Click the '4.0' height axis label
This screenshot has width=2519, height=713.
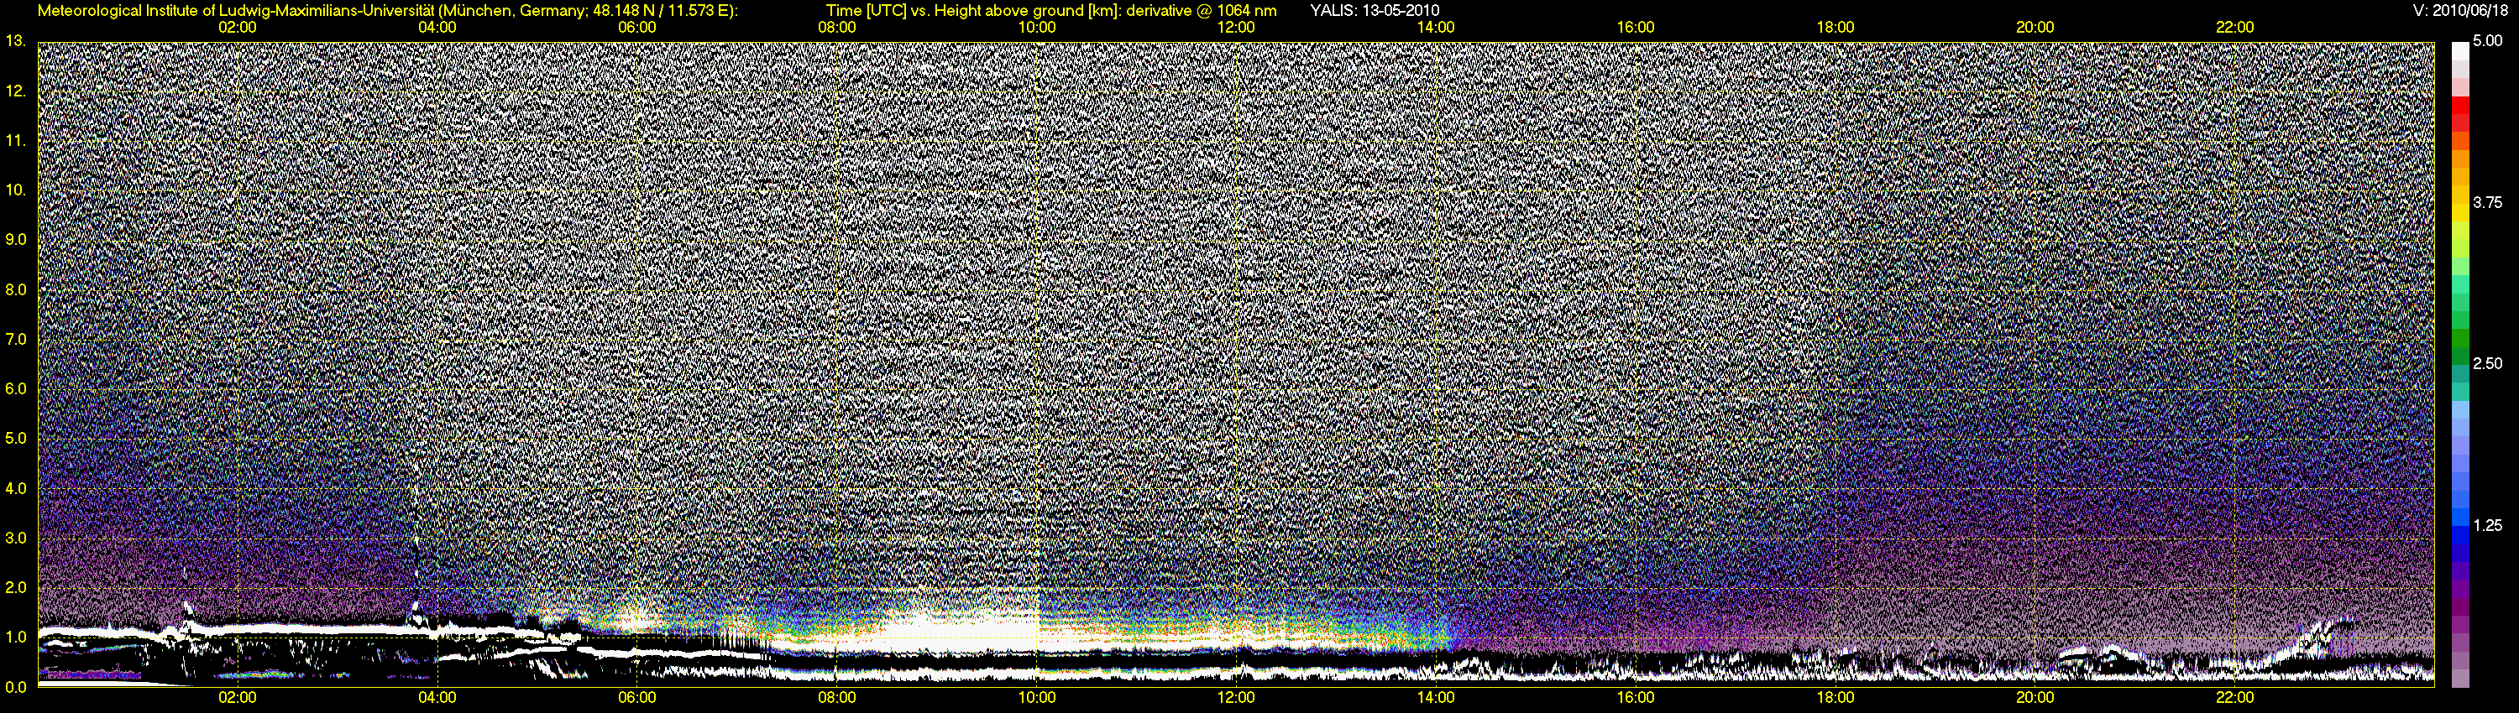click(16, 487)
